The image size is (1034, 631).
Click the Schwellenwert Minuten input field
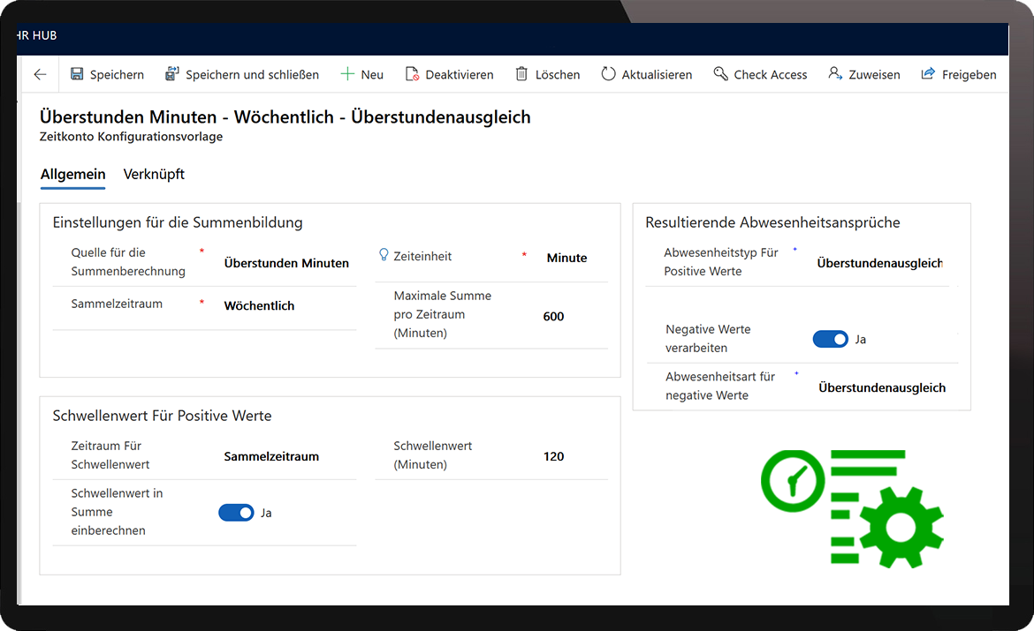click(554, 456)
